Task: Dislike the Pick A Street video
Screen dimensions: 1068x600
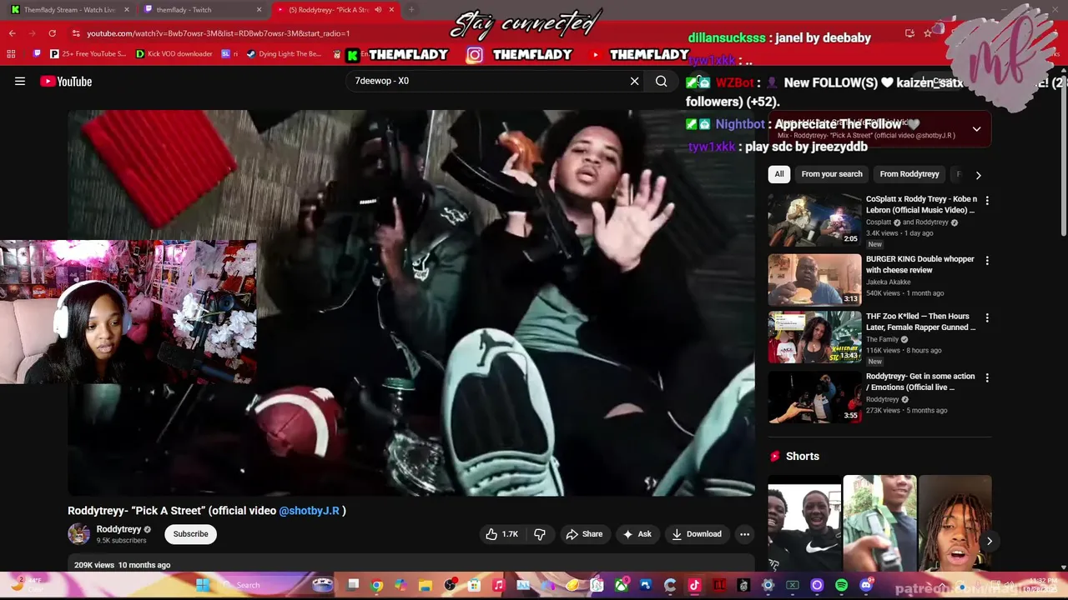Action: point(540,534)
